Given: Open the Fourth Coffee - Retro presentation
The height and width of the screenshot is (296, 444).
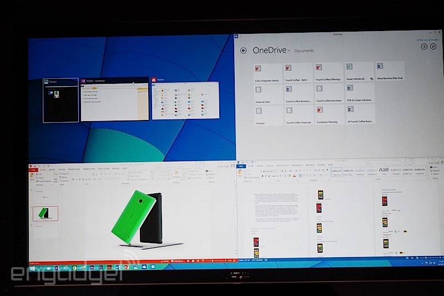Looking at the screenshot, I should pyautogui.click(x=298, y=73).
